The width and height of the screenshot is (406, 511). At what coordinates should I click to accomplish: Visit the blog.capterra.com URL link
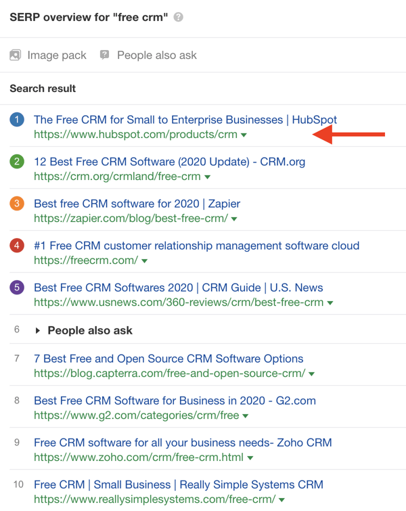[169, 373]
